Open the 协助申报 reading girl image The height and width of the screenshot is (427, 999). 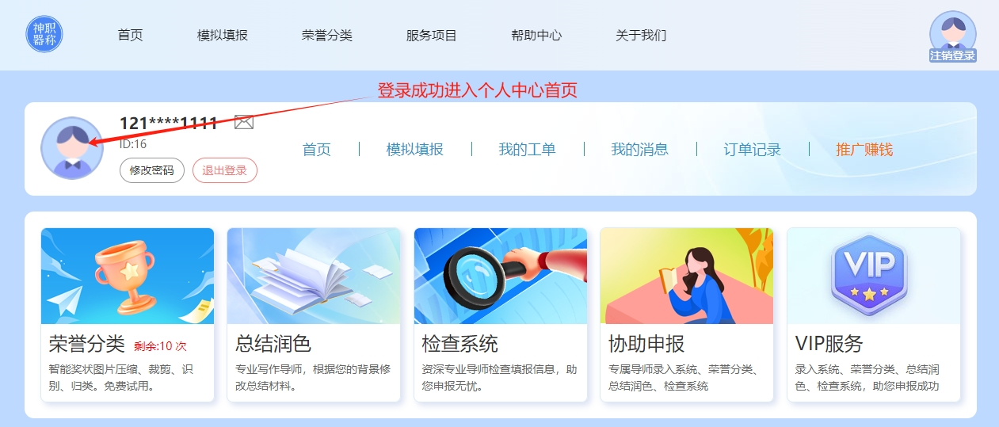(687, 276)
